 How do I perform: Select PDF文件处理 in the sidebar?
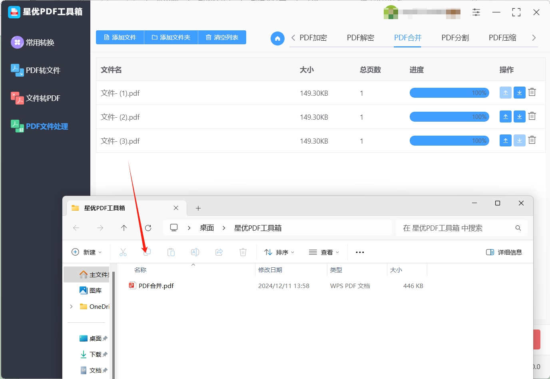point(39,126)
